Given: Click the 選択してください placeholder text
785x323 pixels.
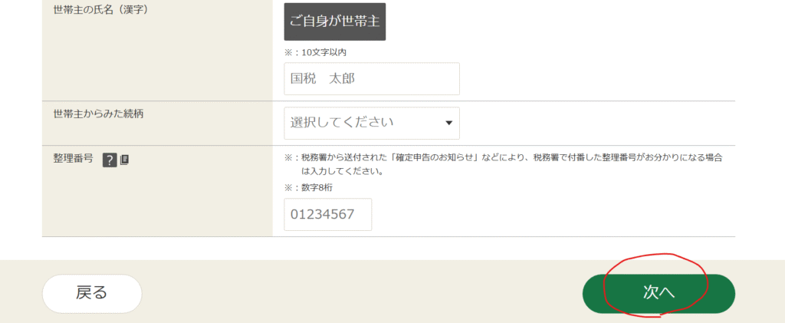Looking at the screenshot, I should point(342,123).
